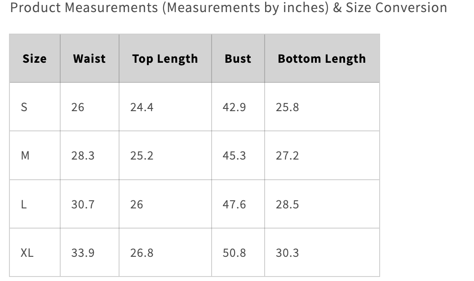Select the L size row label
Viewport: 474px width, 281px height.
24,204
